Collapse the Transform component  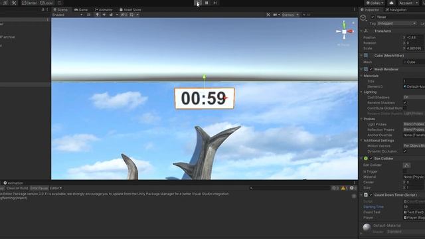361,31
